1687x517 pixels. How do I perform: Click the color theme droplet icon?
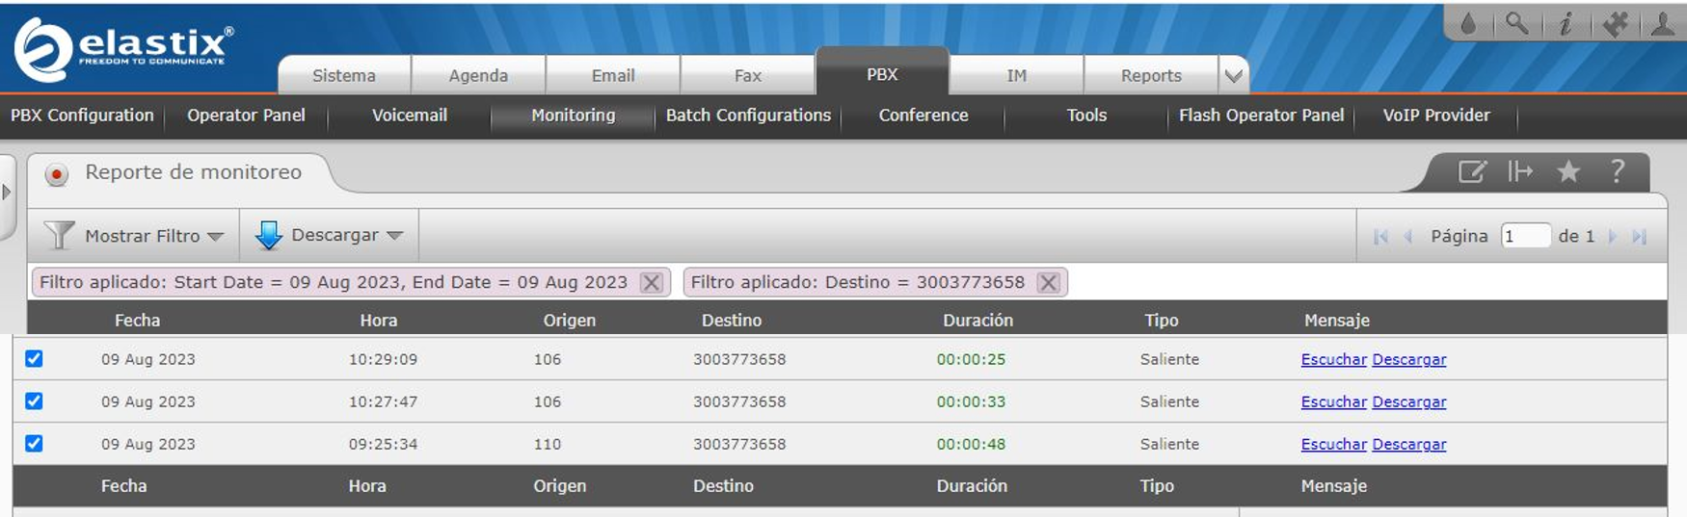tap(1468, 24)
